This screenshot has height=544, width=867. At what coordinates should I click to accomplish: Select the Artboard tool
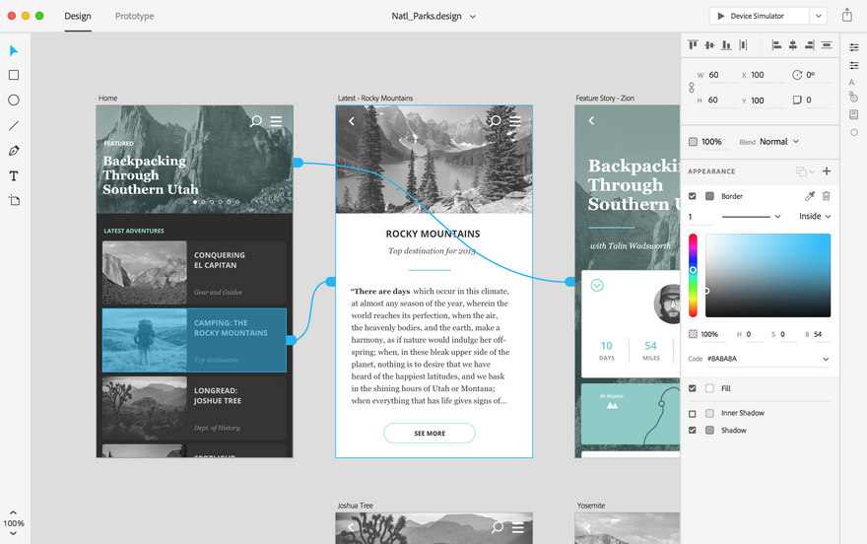14,200
